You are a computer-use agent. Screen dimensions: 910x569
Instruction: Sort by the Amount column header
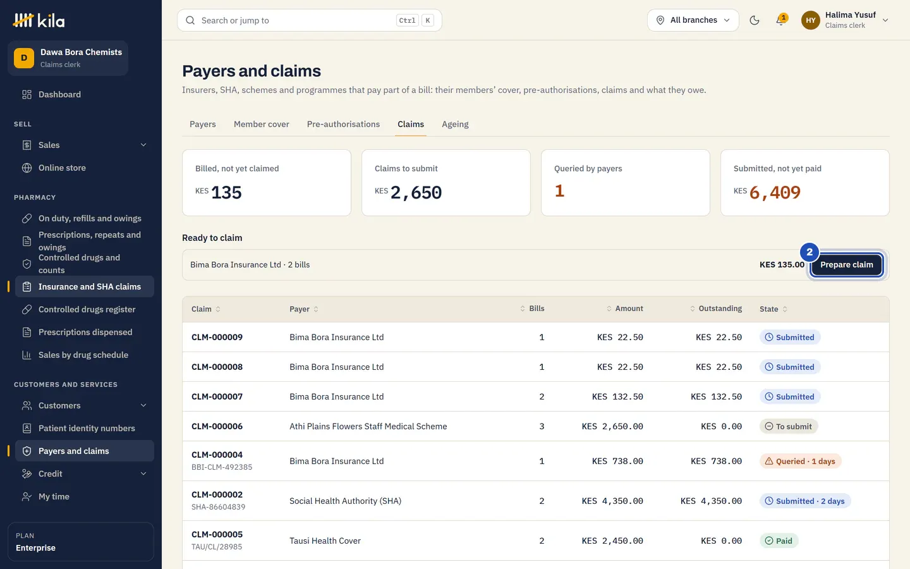tap(624, 309)
